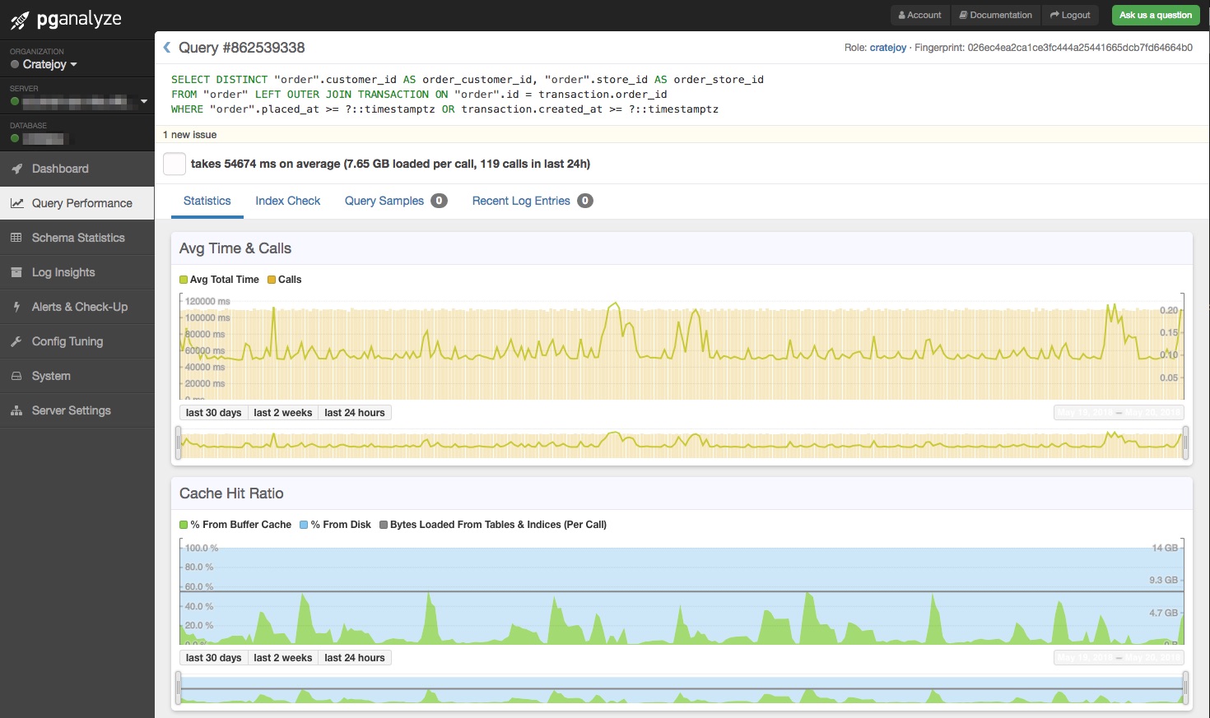The image size is (1210, 718).
Task: Switch to the Index Check tab
Action: (288, 201)
